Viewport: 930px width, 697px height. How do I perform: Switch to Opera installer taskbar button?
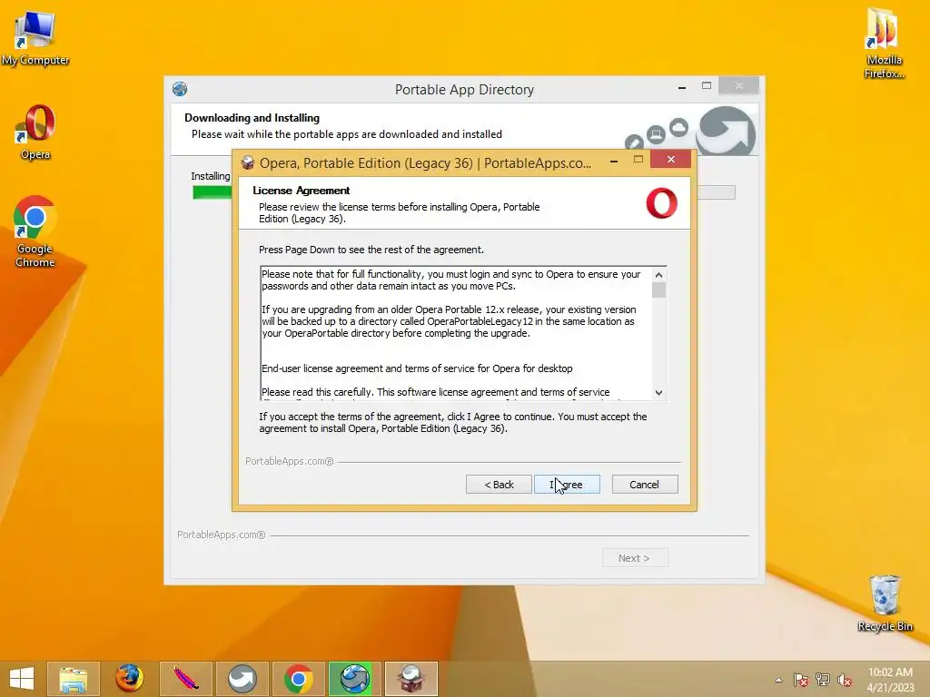(x=411, y=679)
